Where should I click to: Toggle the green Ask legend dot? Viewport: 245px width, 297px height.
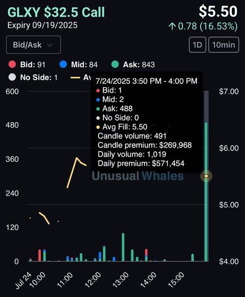[115, 64]
